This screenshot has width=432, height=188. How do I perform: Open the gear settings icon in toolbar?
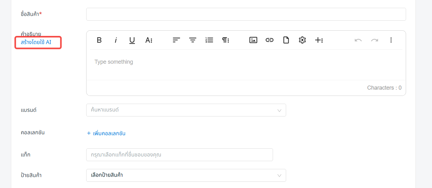[x=302, y=40]
